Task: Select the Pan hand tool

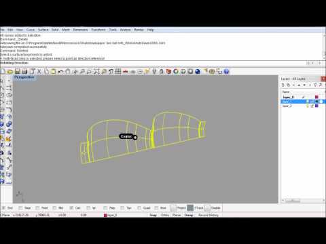Action: point(68,72)
